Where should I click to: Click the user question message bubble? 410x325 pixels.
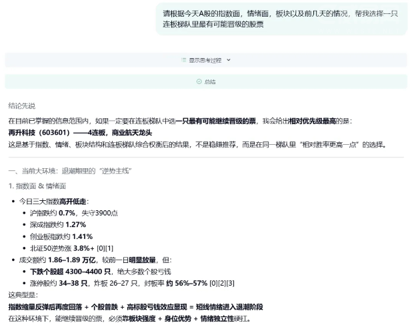click(x=280, y=18)
